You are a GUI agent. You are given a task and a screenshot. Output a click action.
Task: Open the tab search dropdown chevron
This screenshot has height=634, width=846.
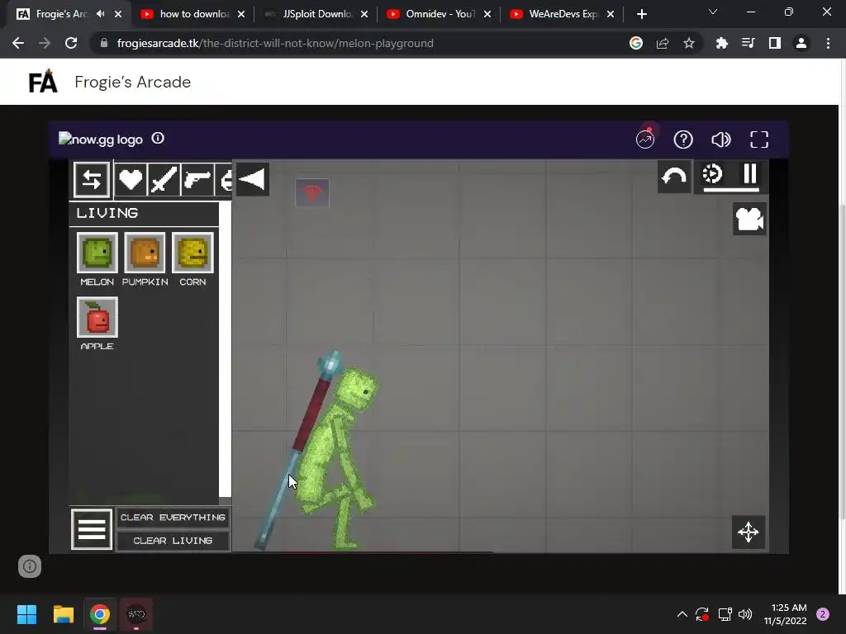pos(713,12)
